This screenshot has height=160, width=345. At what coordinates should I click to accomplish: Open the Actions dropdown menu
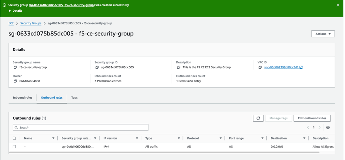tap(323, 34)
